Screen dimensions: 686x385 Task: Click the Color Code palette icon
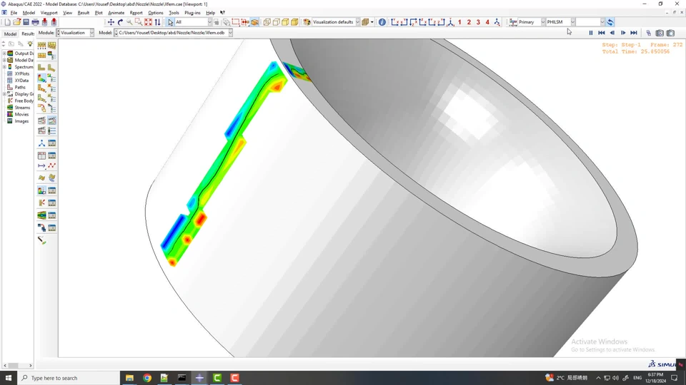point(307,22)
